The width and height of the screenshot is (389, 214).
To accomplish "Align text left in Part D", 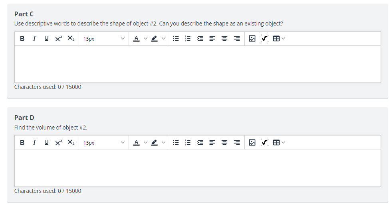I will [x=212, y=143].
